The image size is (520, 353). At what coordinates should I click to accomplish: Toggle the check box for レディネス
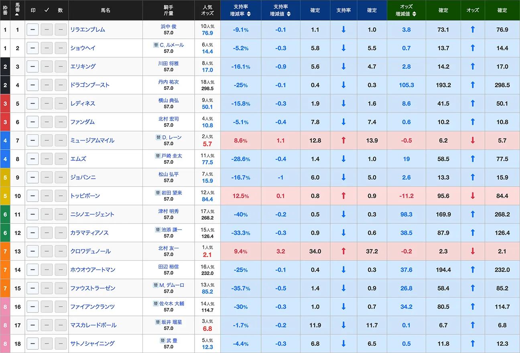(47, 104)
